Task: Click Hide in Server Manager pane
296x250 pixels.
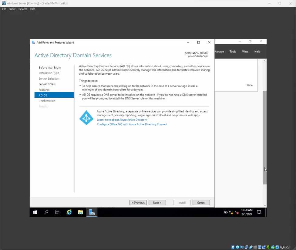Action: (x=250, y=85)
